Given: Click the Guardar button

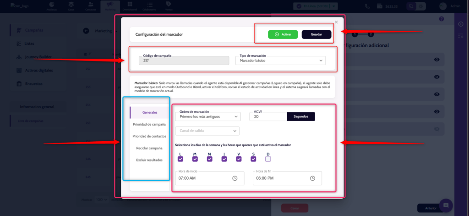Looking at the screenshot, I should [316, 34].
